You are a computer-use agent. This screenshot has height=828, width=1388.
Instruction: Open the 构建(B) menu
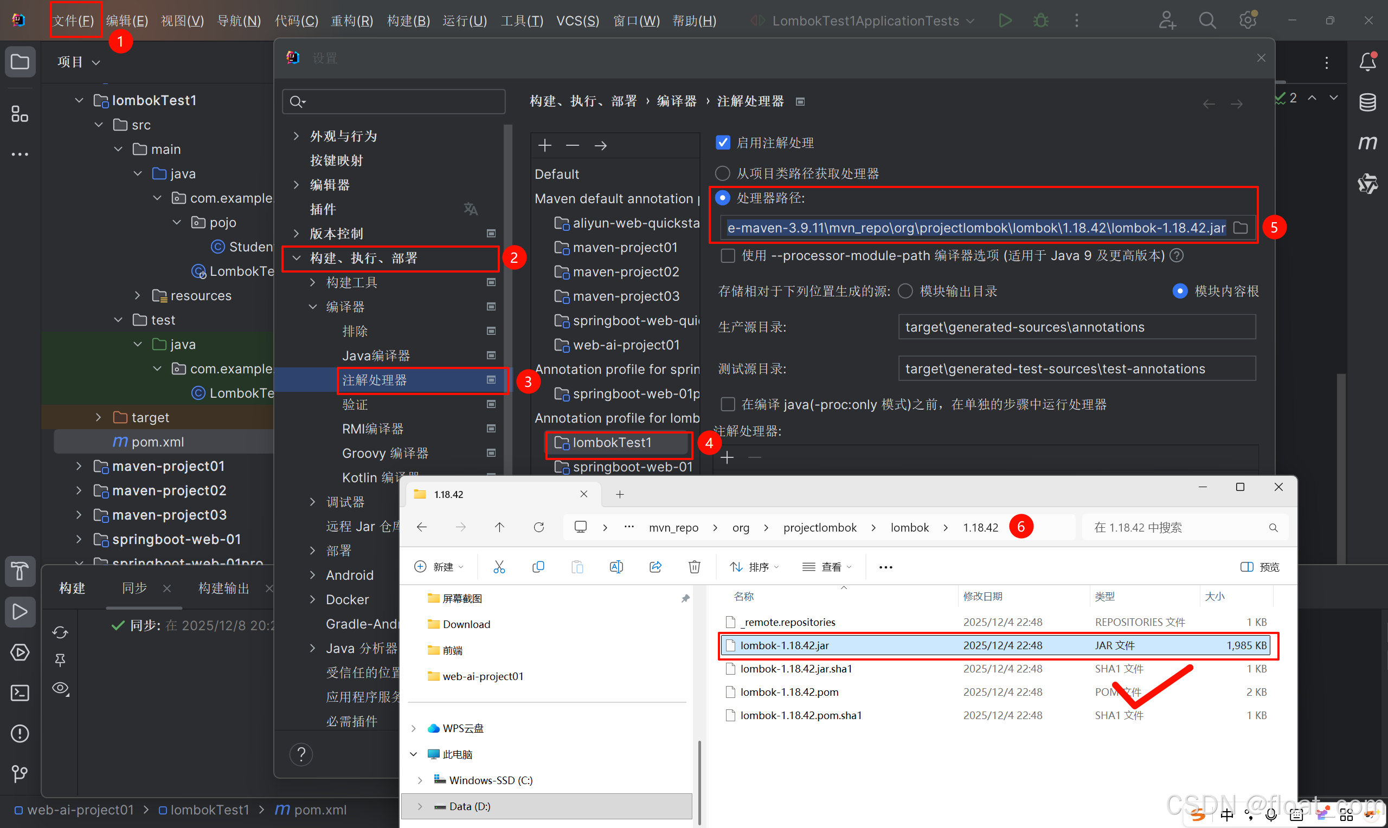click(x=408, y=21)
